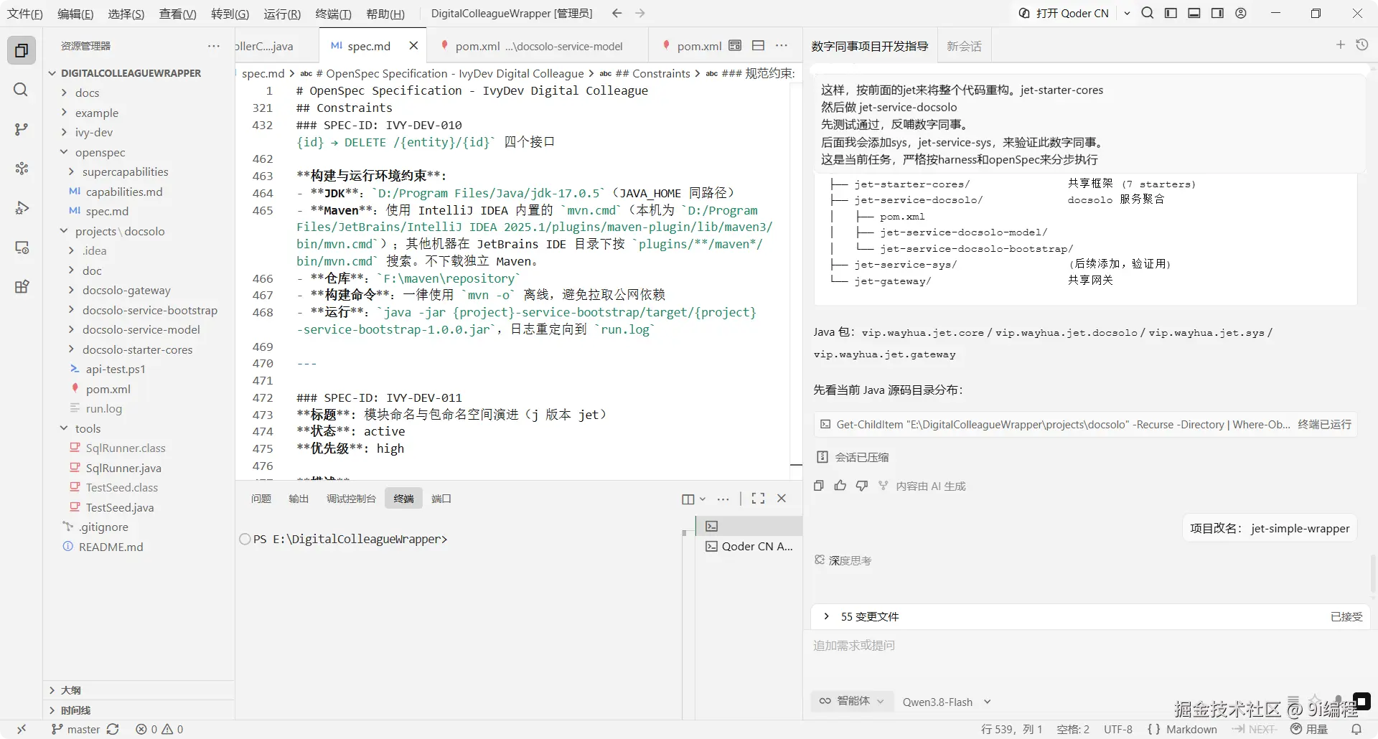Close the bottom terminal panel
Screen dimensions: 1378x739
pyautogui.click(x=782, y=499)
